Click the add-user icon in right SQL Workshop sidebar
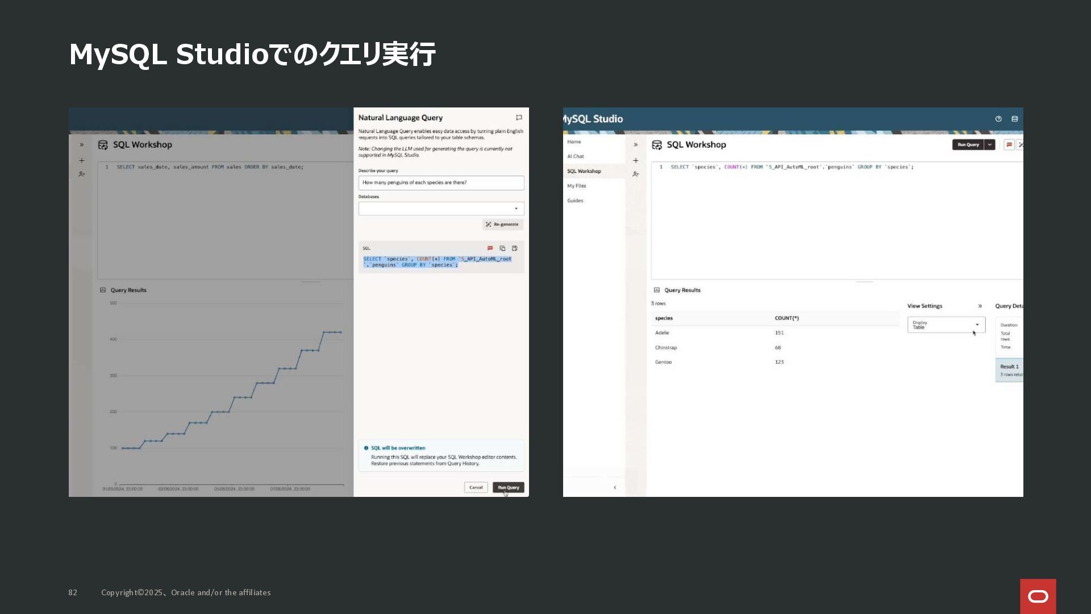 [635, 175]
